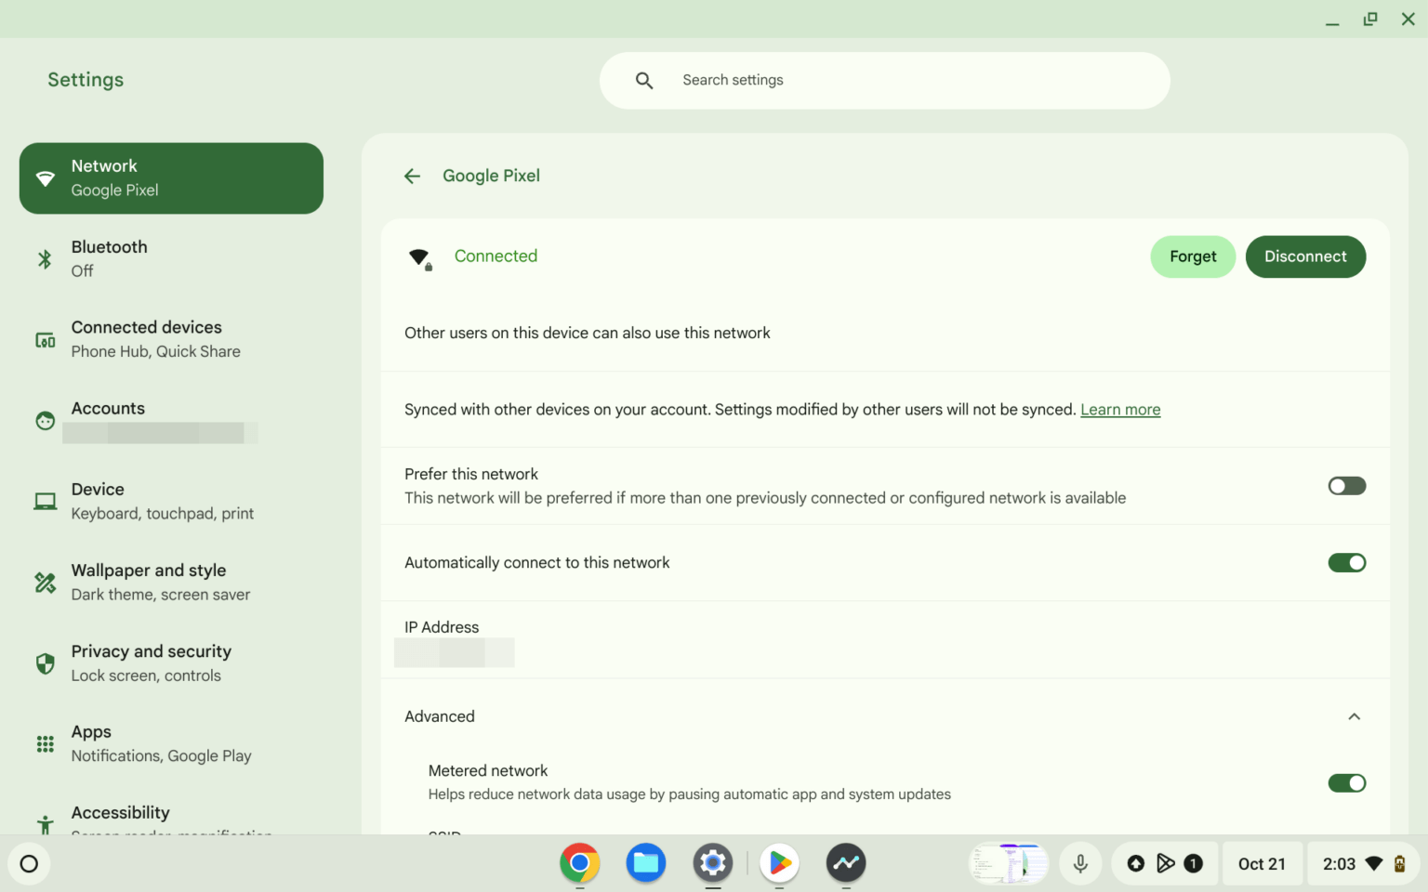
Task: Click the Search settings field
Action: tap(884, 80)
